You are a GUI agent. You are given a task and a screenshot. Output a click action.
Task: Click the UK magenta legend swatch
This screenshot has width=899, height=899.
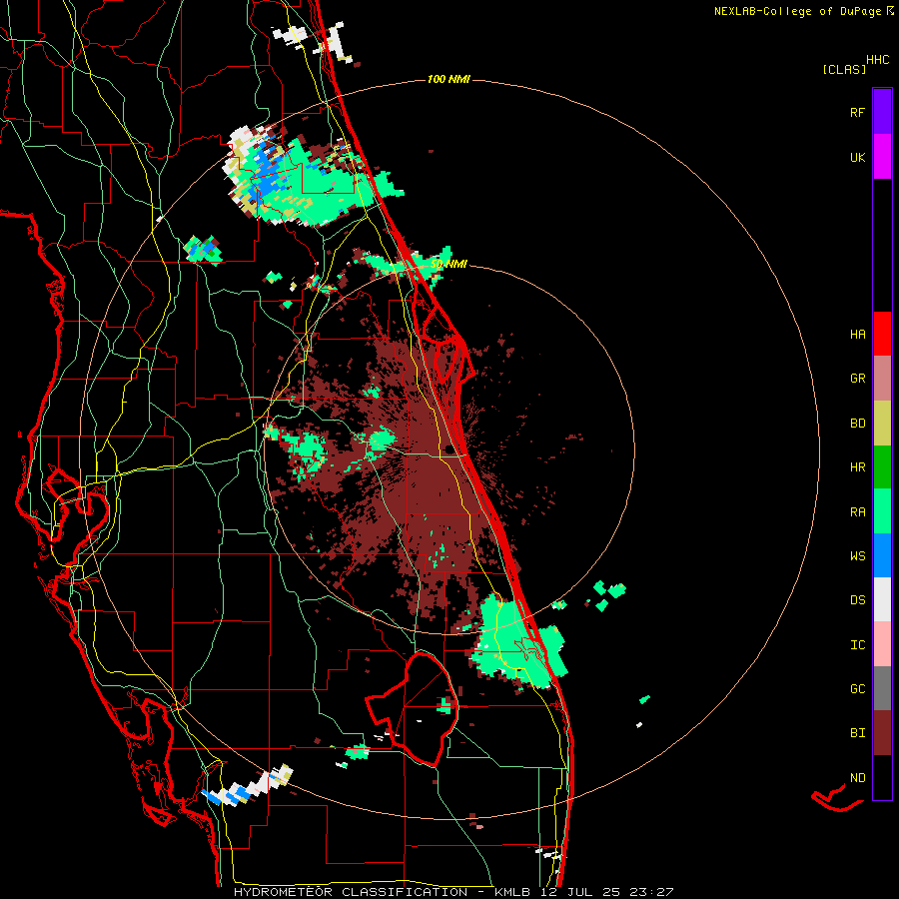coord(882,157)
